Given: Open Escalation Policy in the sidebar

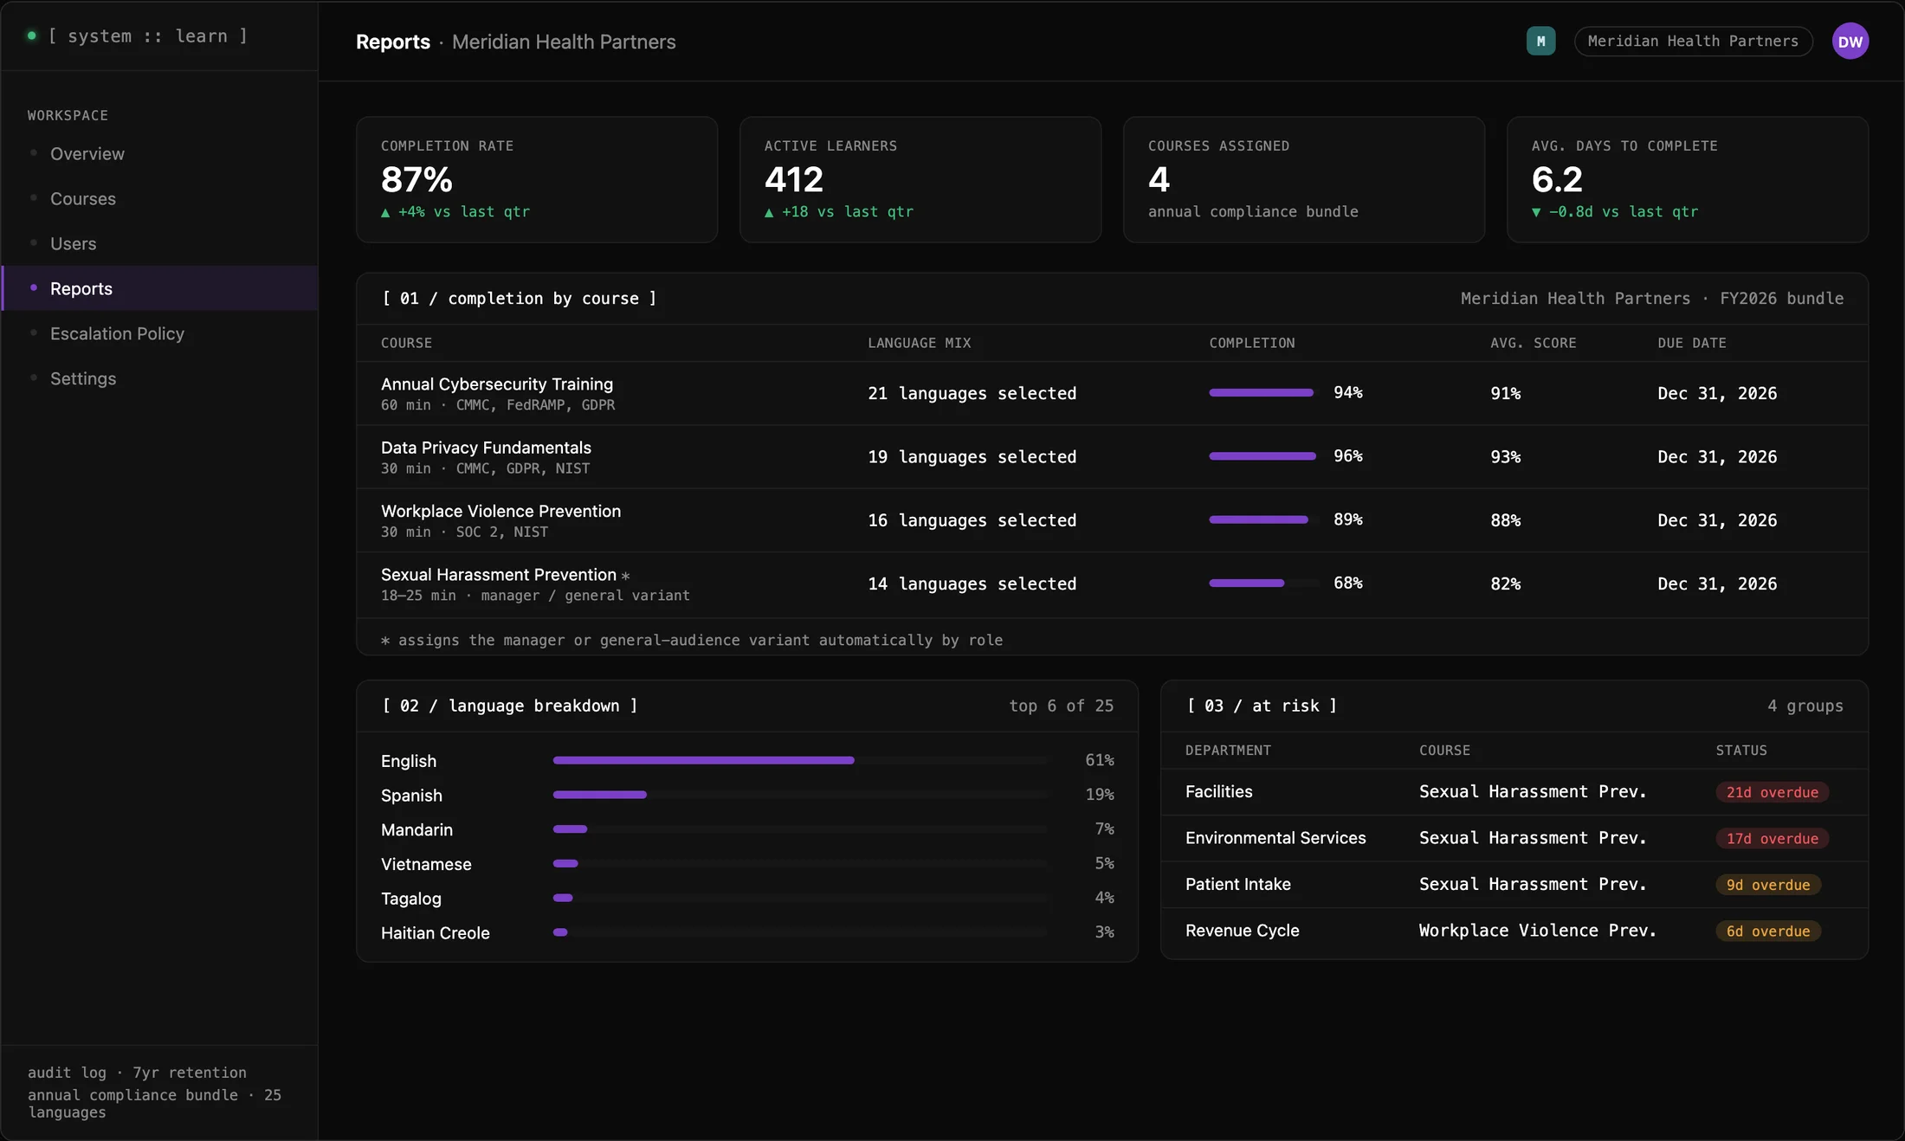Looking at the screenshot, I should pos(159,333).
